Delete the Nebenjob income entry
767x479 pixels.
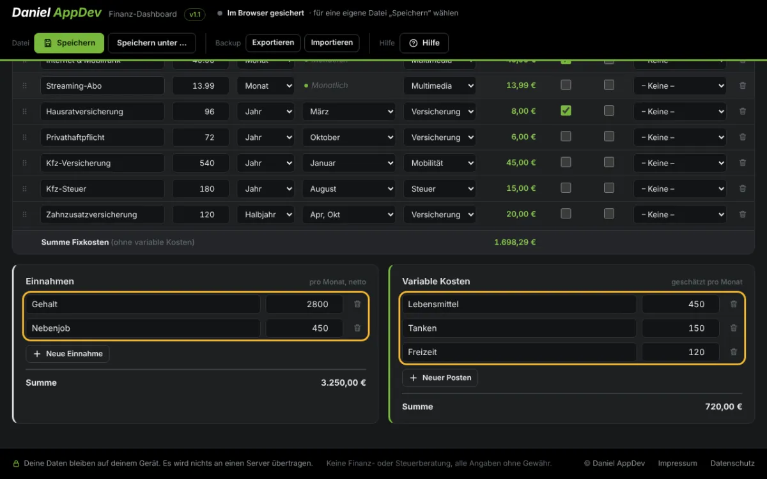(x=357, y=328)
